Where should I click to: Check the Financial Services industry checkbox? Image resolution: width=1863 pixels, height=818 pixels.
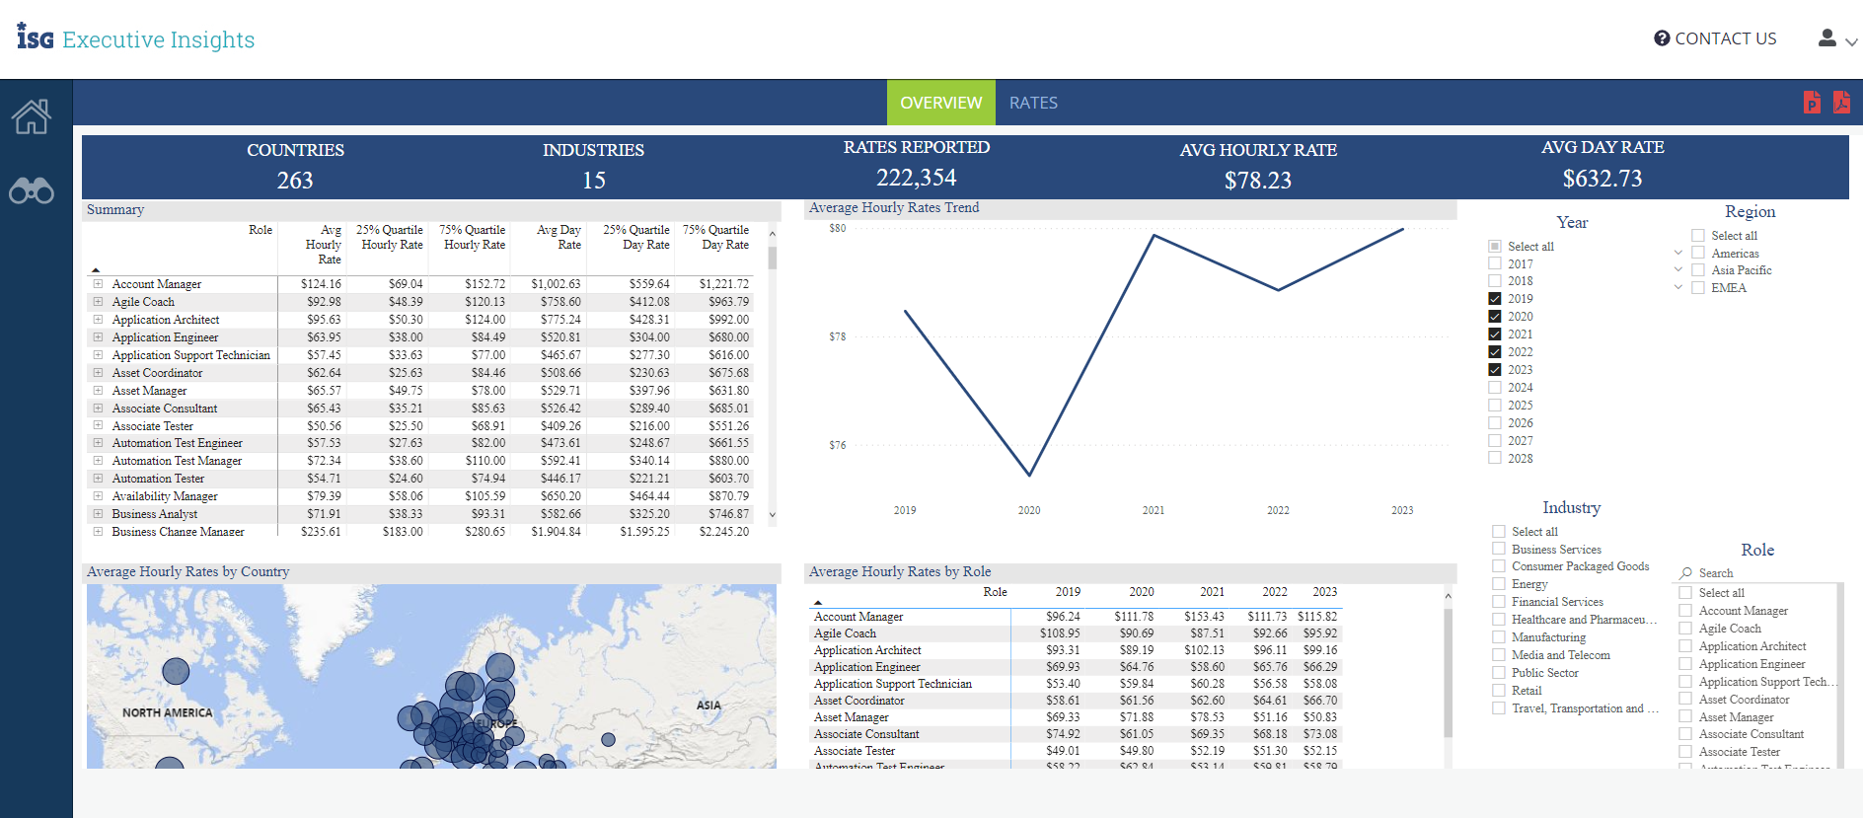(1499, 602)
